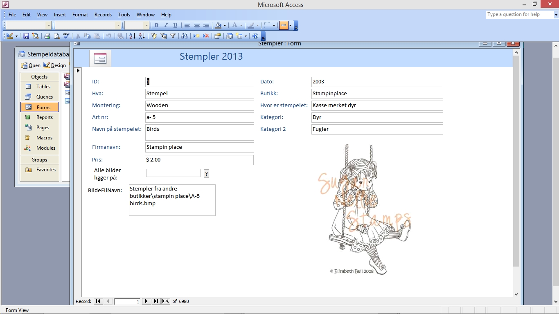Open the Tools menu
The image size is (559, 314).
(x=124, y=14)
